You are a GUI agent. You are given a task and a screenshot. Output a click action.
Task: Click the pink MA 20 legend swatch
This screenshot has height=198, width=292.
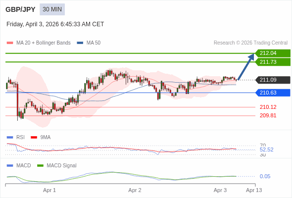tap(10, 43)
